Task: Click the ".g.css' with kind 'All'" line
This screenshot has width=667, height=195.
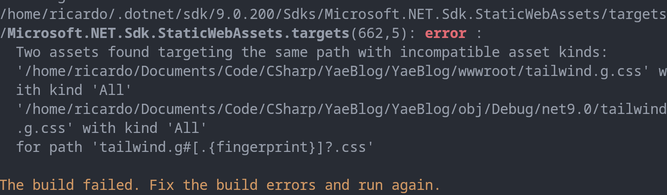Action: tap(111, 128)
